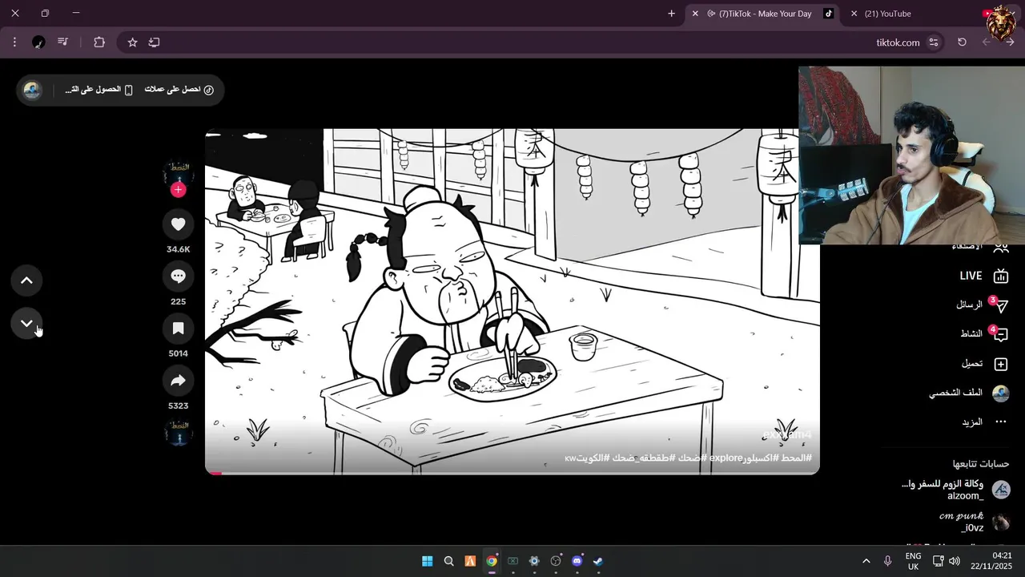Open volume control in system tray
Image resolution: width=1025 pixels, height=577 pixels.
pos(954,561)
